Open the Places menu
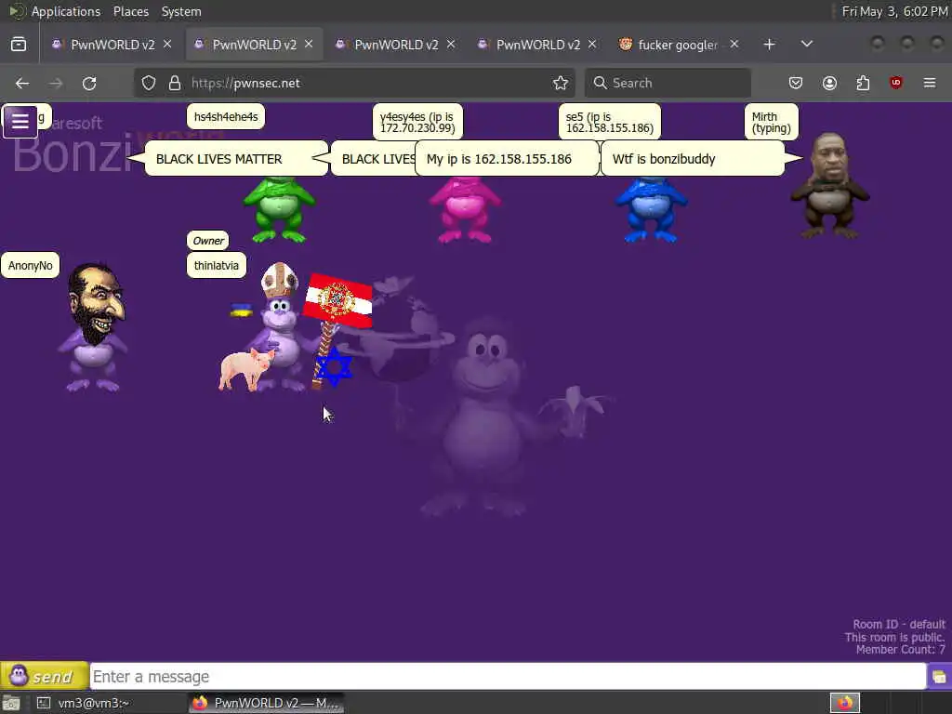This screenshot has height=714, width=952. pyautogui.click(x=130, y=11)
